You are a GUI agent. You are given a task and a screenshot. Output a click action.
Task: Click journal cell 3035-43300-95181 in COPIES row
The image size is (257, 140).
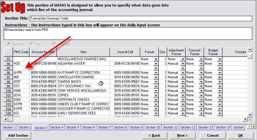point(125,95)
